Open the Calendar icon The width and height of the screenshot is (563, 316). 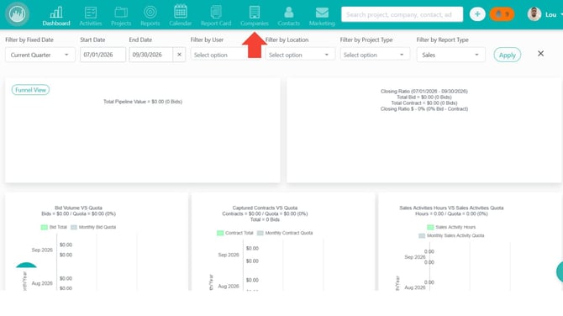[181, 12]
